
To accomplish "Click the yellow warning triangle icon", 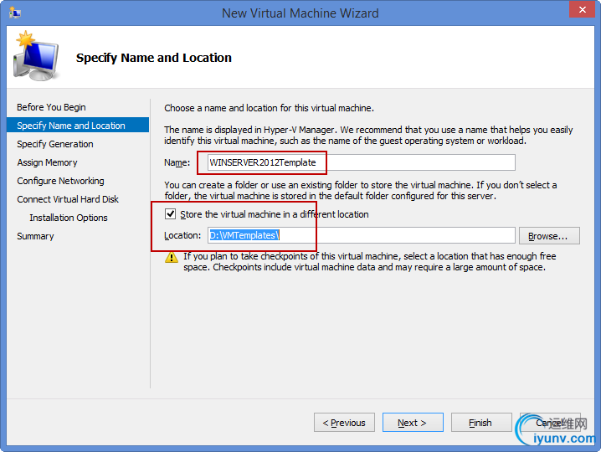I will pos(172,257).
